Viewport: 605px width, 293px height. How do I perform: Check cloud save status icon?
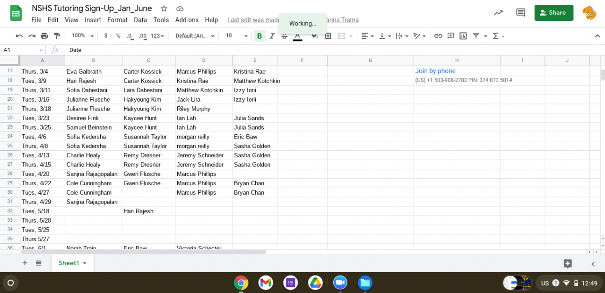pyautogui.click(x=180, y=9)
